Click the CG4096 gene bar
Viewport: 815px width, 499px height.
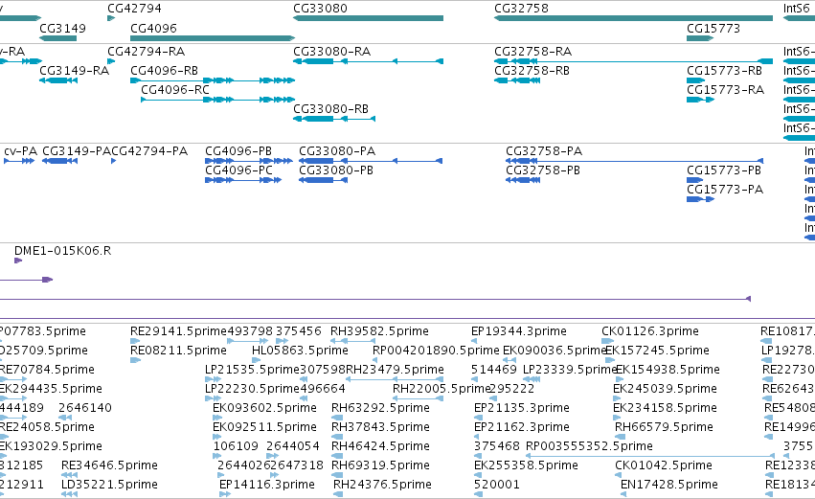(x=213, y=38)
